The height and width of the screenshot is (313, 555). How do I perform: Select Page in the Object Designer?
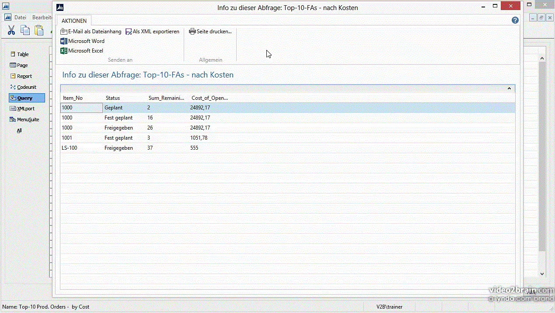pos(19,65)
